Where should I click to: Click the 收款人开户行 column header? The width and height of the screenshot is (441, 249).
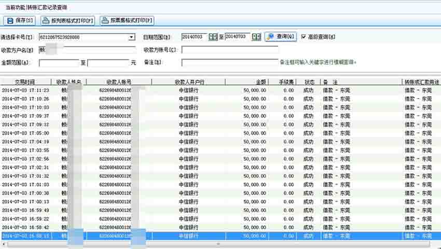188,82
